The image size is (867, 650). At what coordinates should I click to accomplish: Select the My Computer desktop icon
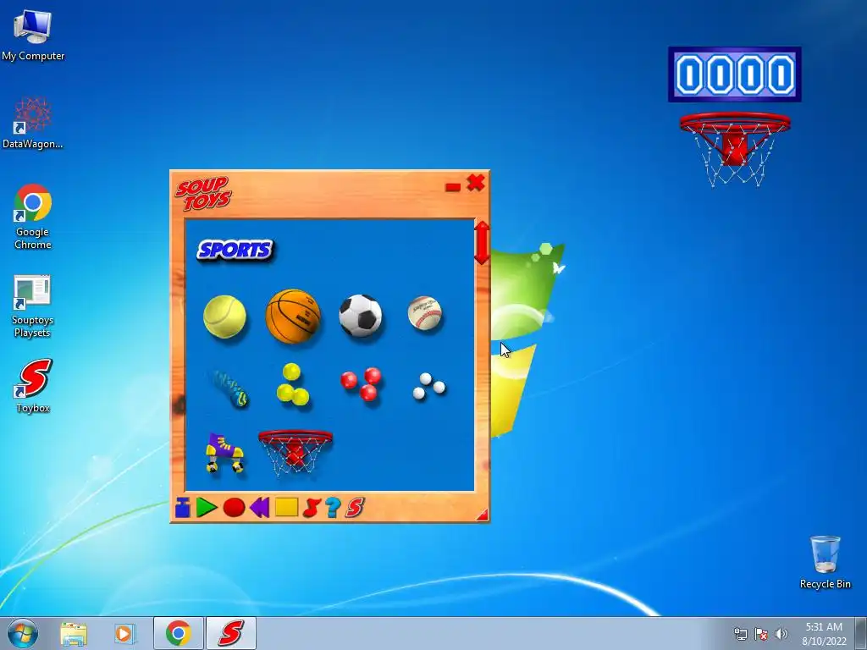click(33, 35)
